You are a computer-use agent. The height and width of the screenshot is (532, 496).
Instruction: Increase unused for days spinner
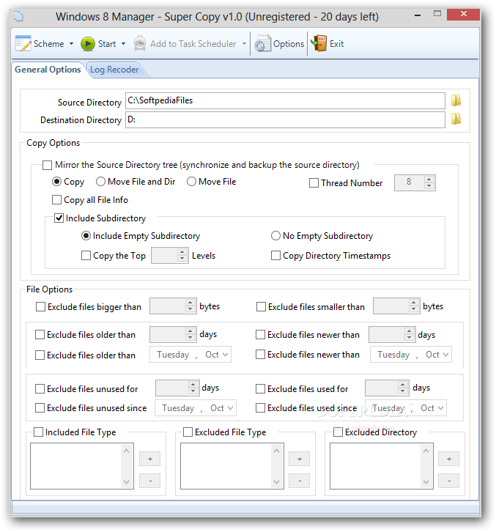point(193,385)
